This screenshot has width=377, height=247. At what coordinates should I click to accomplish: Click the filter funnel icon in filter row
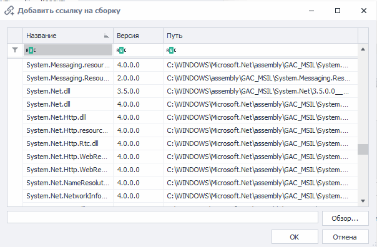point(15,50)
